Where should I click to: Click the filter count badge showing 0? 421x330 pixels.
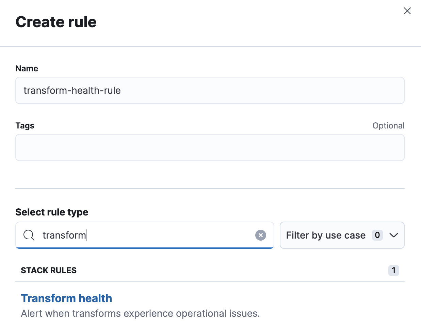coord(377,235)
